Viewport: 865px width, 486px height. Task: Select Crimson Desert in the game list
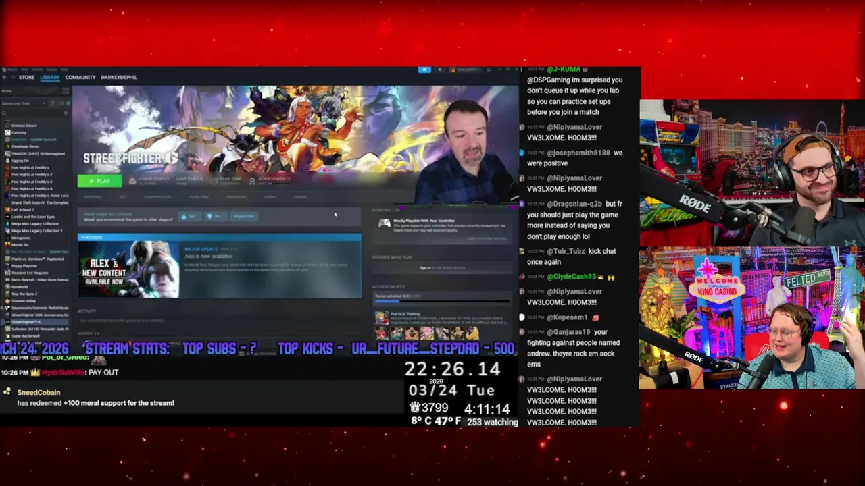24,125
